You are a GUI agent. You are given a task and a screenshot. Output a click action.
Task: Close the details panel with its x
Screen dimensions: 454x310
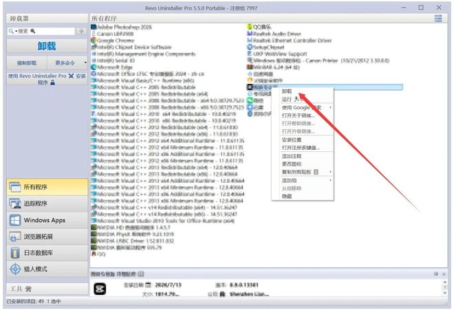444,274
